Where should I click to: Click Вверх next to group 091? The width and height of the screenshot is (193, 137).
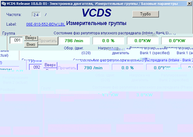pyautogui.click(x=31, y=38)
